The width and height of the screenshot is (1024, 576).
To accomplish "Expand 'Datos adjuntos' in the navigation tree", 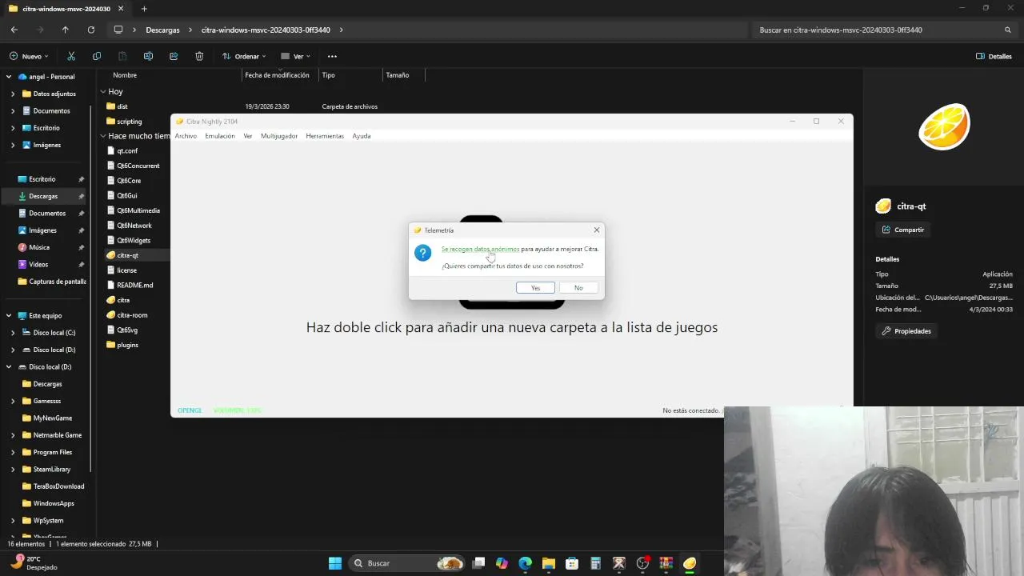I will coord(13,94).
